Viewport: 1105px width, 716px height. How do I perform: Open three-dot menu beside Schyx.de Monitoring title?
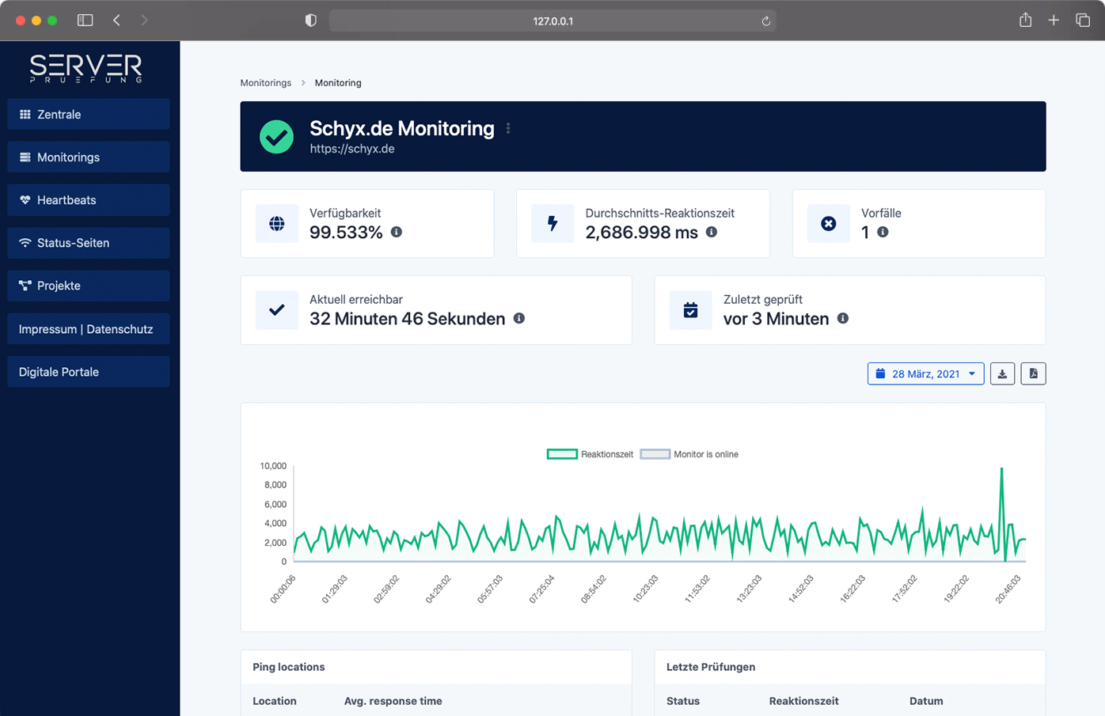(x=508, y=128)
